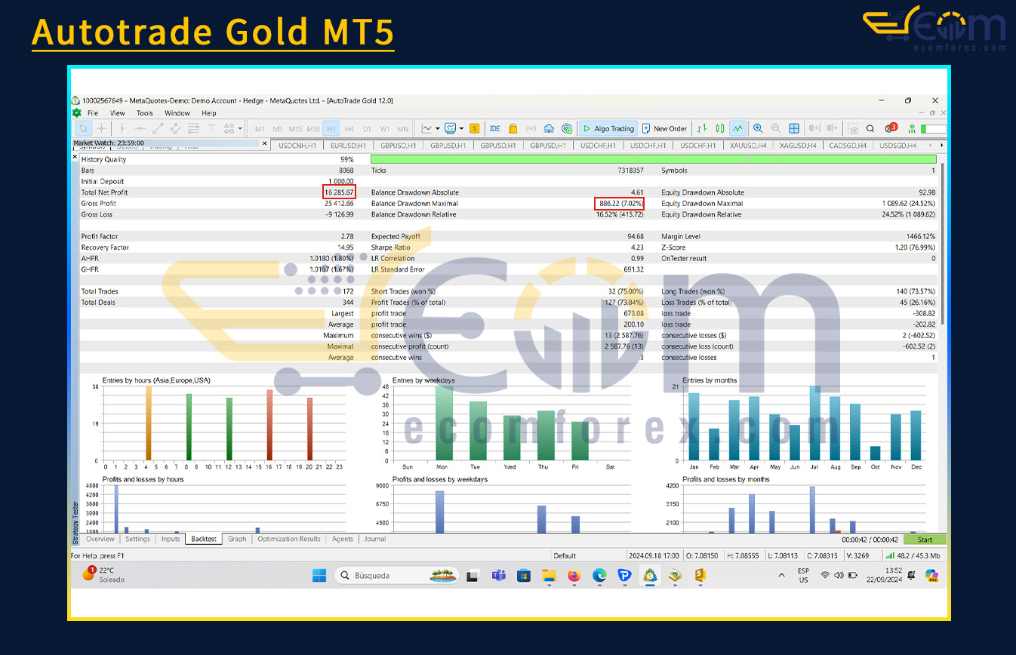Switch chart timeframe to W1
The width and height of the screenshot is (1016, 655).
pos(385,129)
